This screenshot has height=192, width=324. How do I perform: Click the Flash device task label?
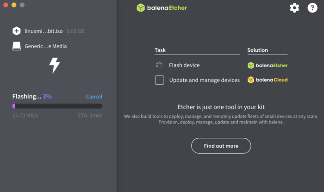coord(184,65)
